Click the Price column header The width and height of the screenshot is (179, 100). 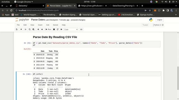point(56,51)
